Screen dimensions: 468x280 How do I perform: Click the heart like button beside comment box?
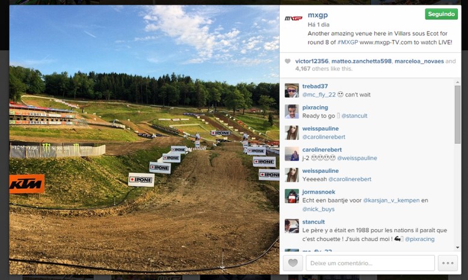click(x=293, y=263)
